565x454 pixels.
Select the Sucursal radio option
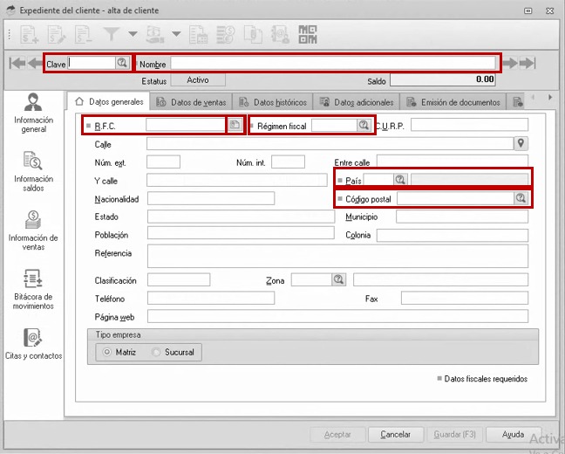click(x=157, y=353)
